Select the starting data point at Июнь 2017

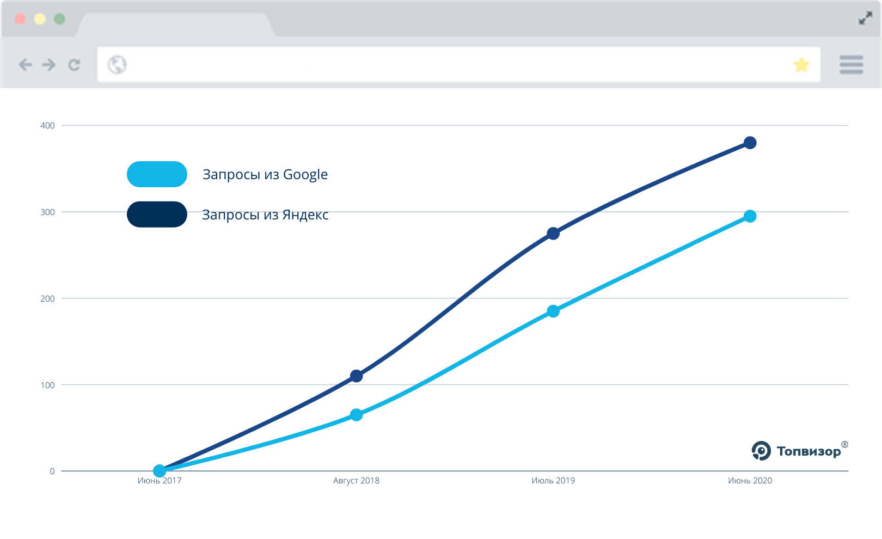point(160,471)
